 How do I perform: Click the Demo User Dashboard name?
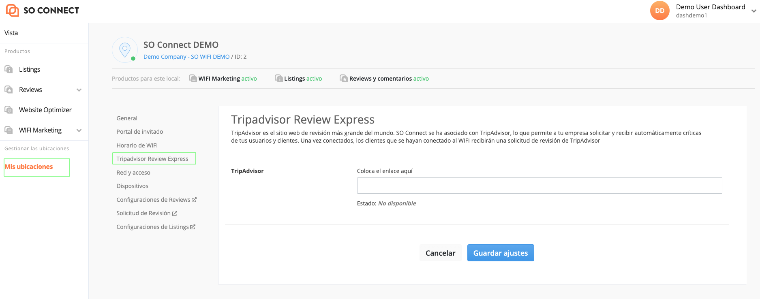click(711, 7)
